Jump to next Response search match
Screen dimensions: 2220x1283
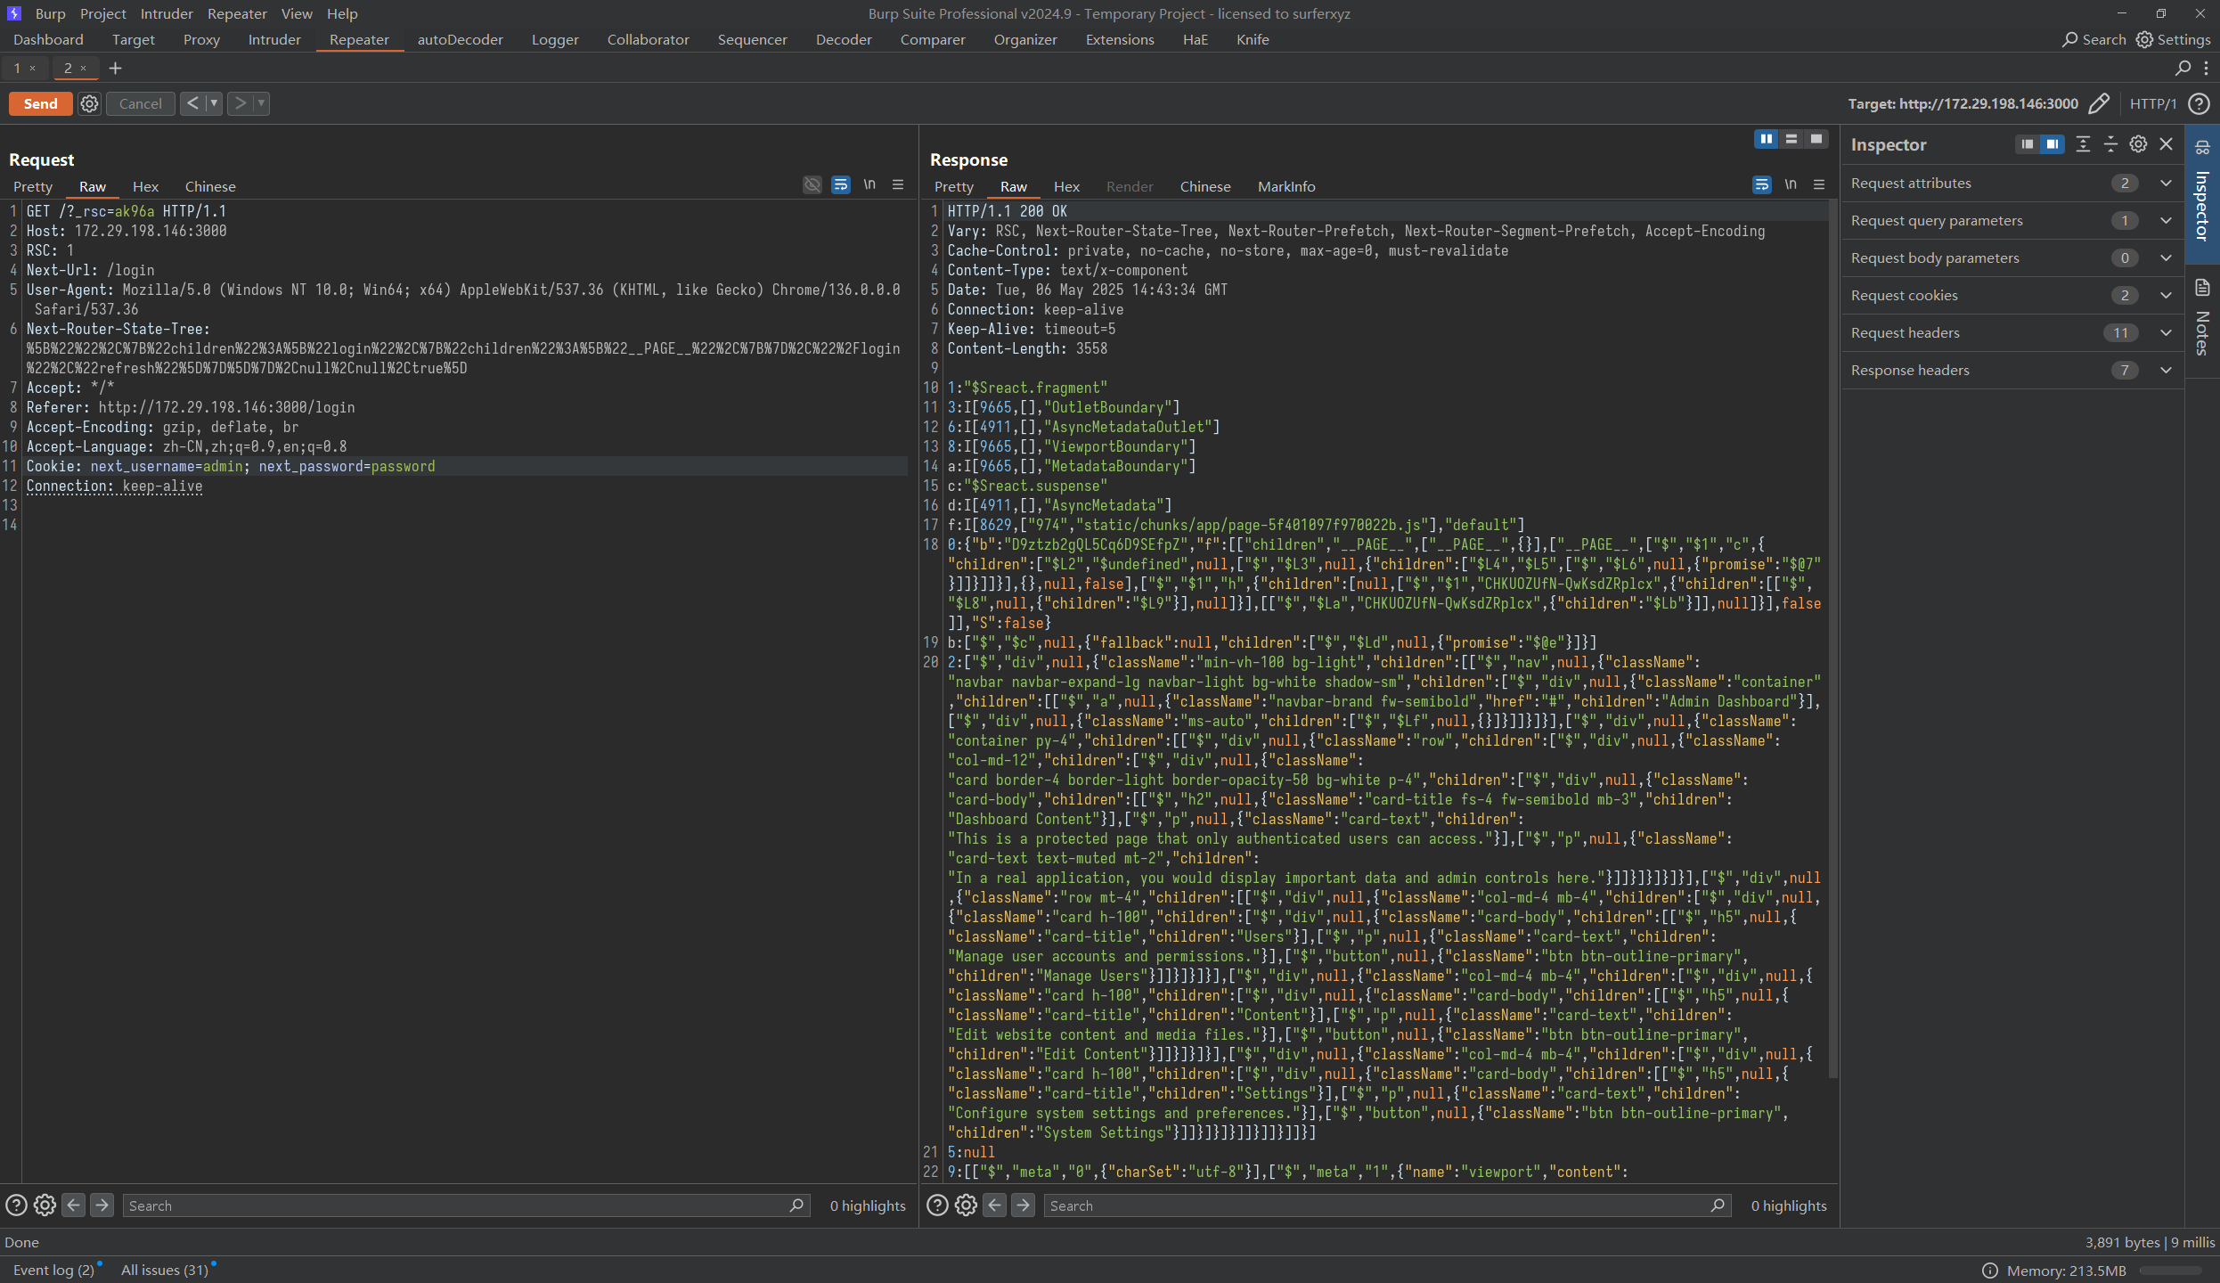[1024, 1205]
